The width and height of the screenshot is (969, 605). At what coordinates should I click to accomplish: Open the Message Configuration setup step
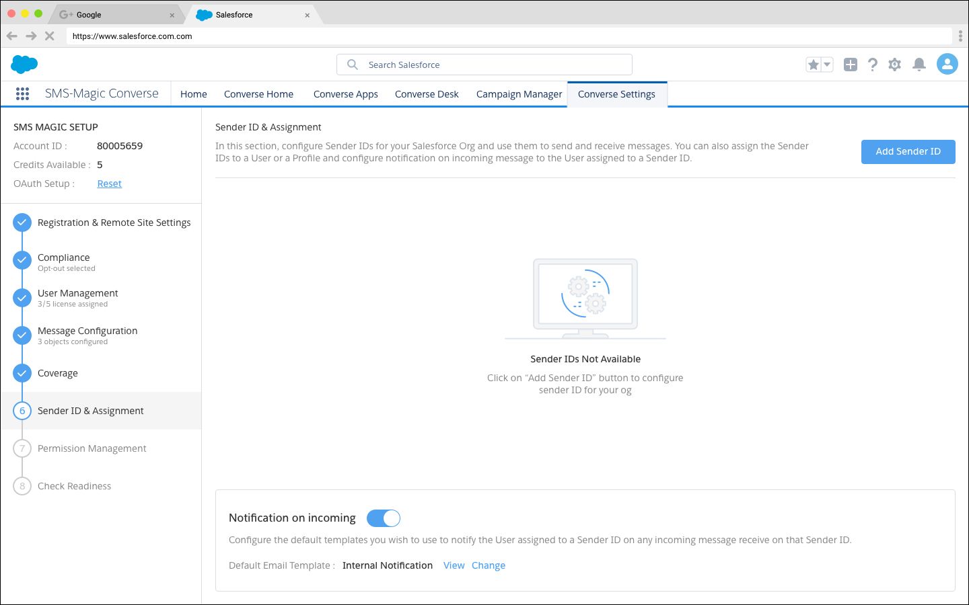pyautogui.click(x=101, y=335)
